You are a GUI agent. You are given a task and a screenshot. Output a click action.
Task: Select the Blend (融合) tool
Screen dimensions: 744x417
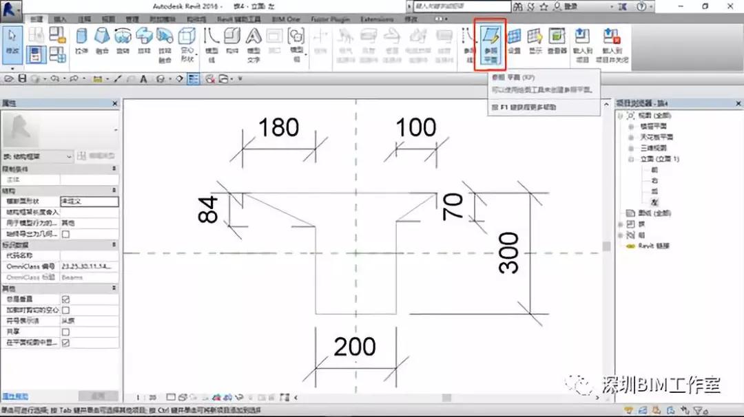[102, 41]
